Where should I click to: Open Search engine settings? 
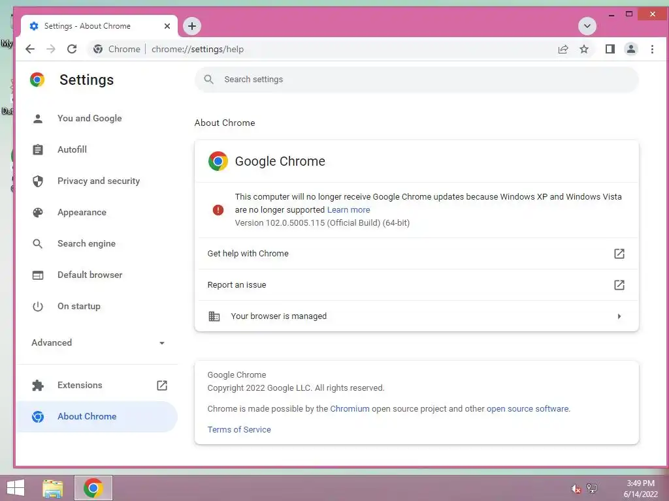click(97, 244)
